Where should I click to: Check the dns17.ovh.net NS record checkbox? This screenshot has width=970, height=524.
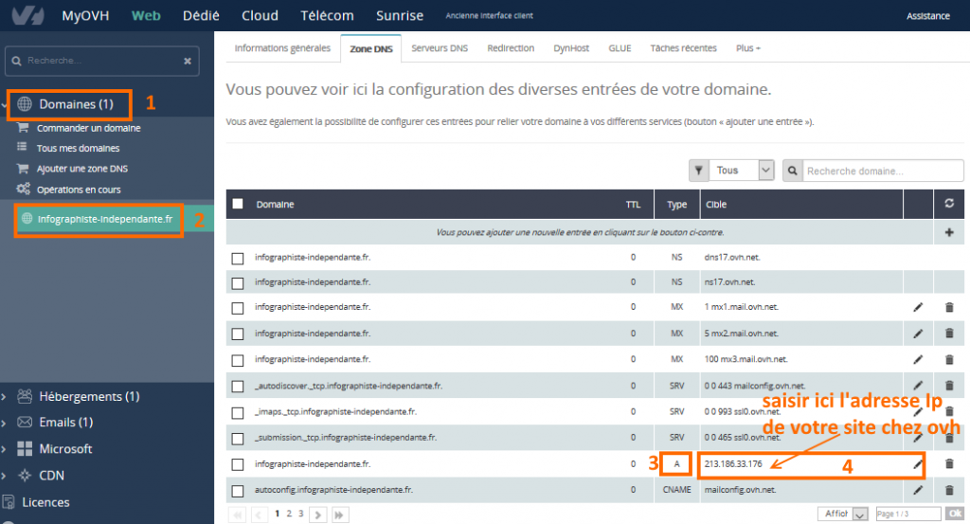(x=238, y=258)
